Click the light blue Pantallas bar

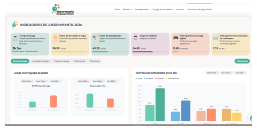coord(175,116)
